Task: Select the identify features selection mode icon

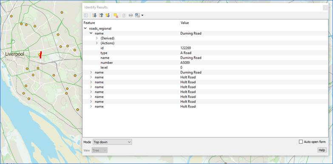Action: [137, 15]
